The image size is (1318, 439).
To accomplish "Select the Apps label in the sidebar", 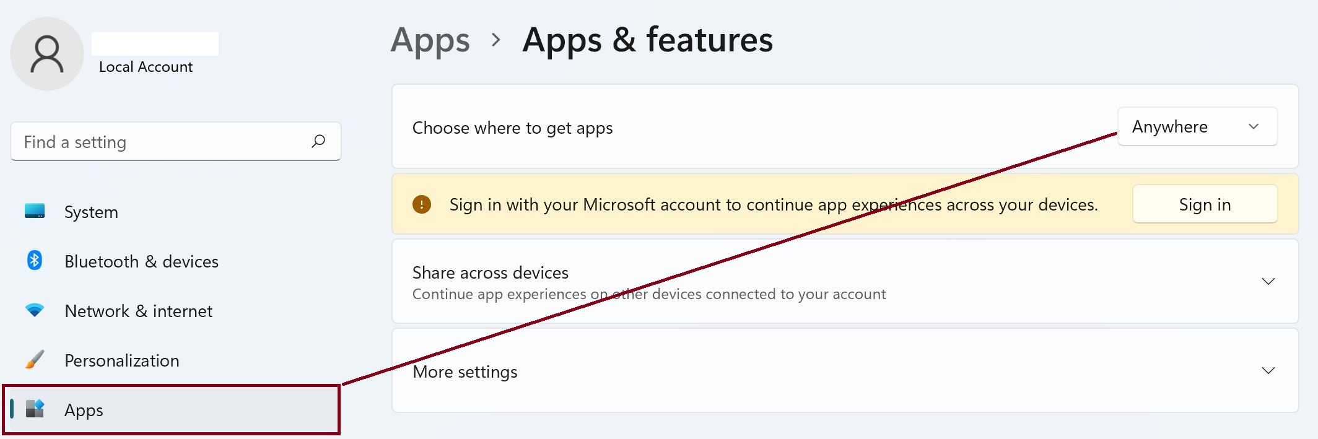I will click(84, 410).
